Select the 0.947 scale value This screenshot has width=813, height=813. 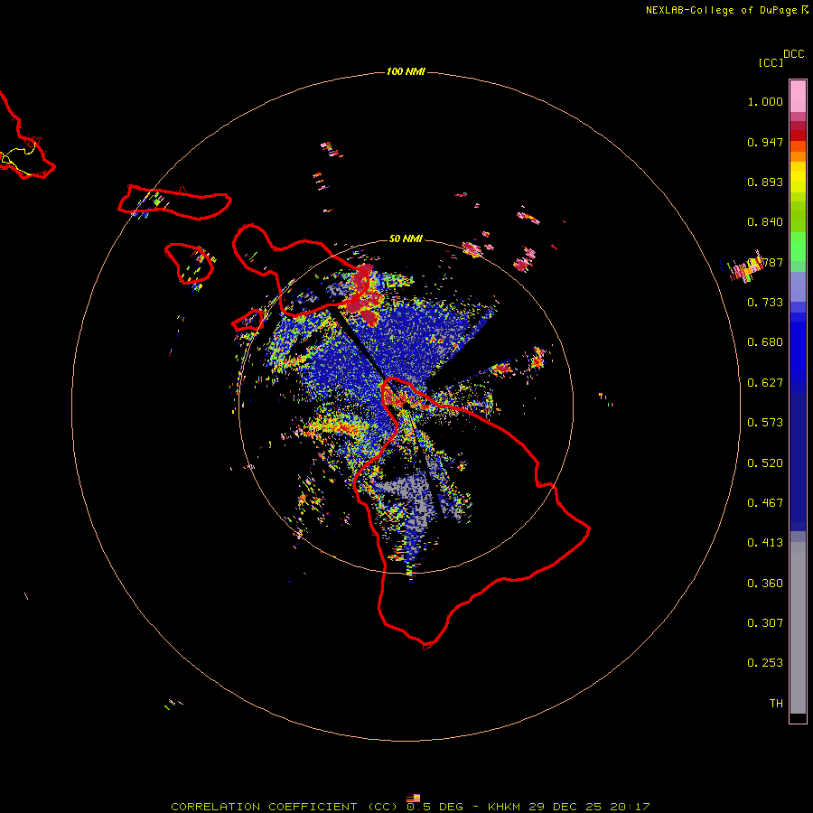[765, 142]
